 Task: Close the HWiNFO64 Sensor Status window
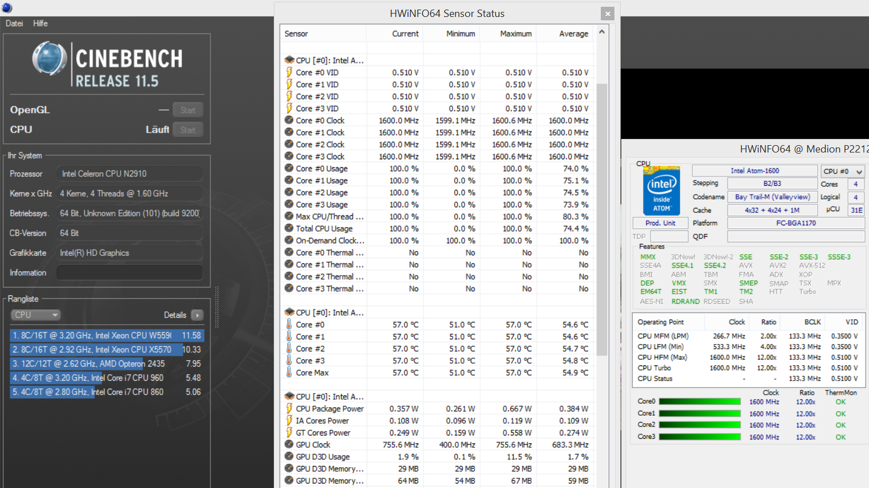[x=608, y=14]
